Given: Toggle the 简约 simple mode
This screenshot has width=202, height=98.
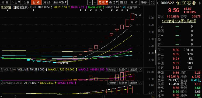Looking at the screenshot, I should (134, 2).
